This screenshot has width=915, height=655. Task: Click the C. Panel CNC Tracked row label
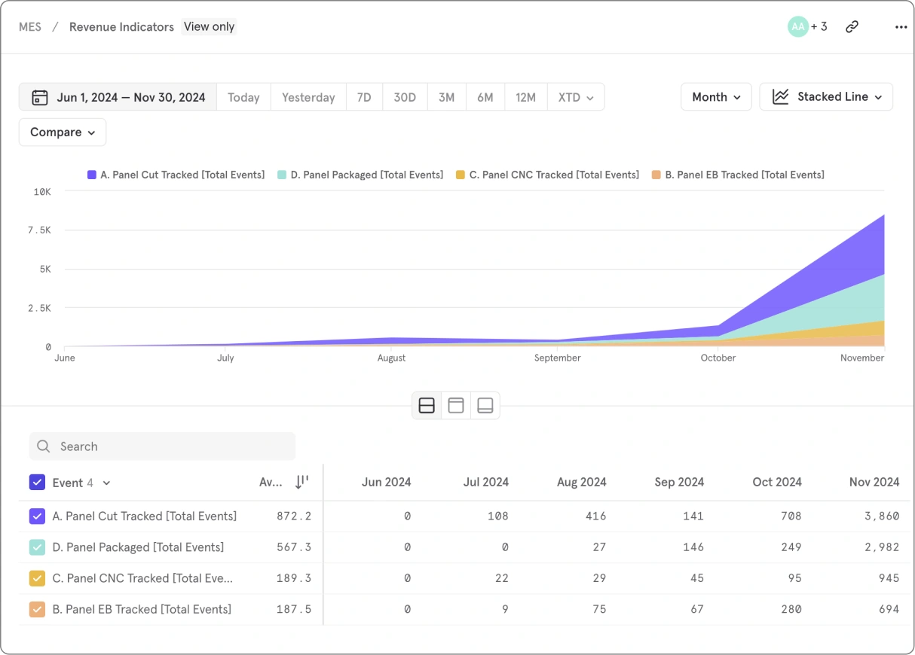click(142, 578)
